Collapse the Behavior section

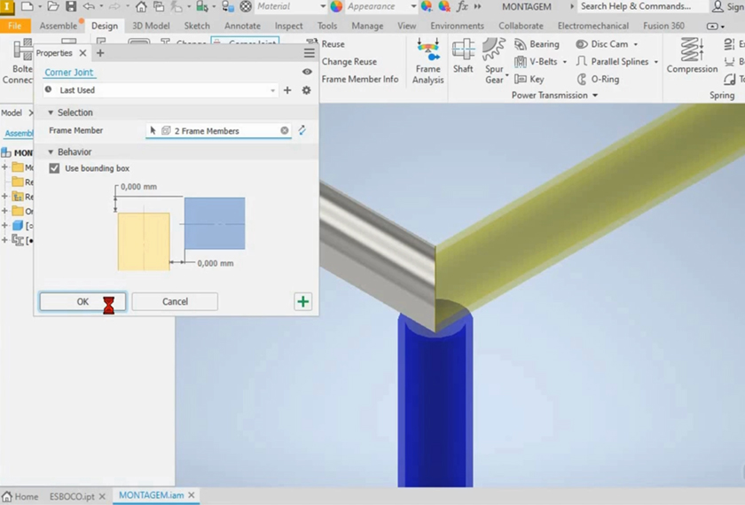[51, 152]
